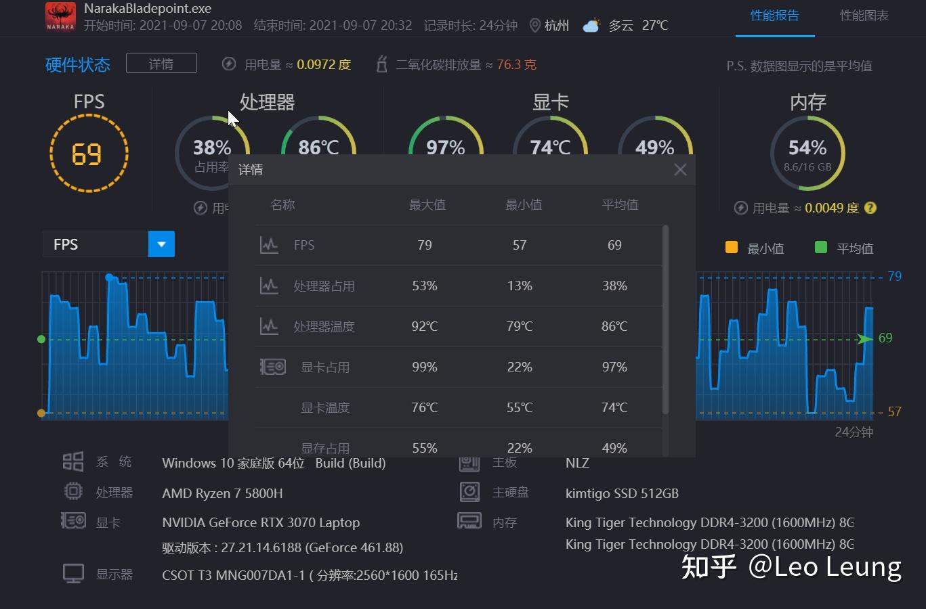Click the NVIDIA GeForce RTX 3070 Laptop text
This screenshot has width=926, height=609.
261,522
